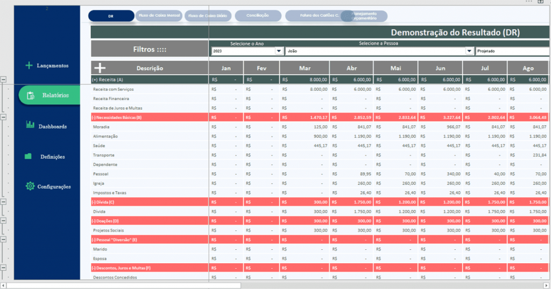Click the horizontal scrollbar thumb at bottom
The image size is (551, 289).
tap(124, 285)
